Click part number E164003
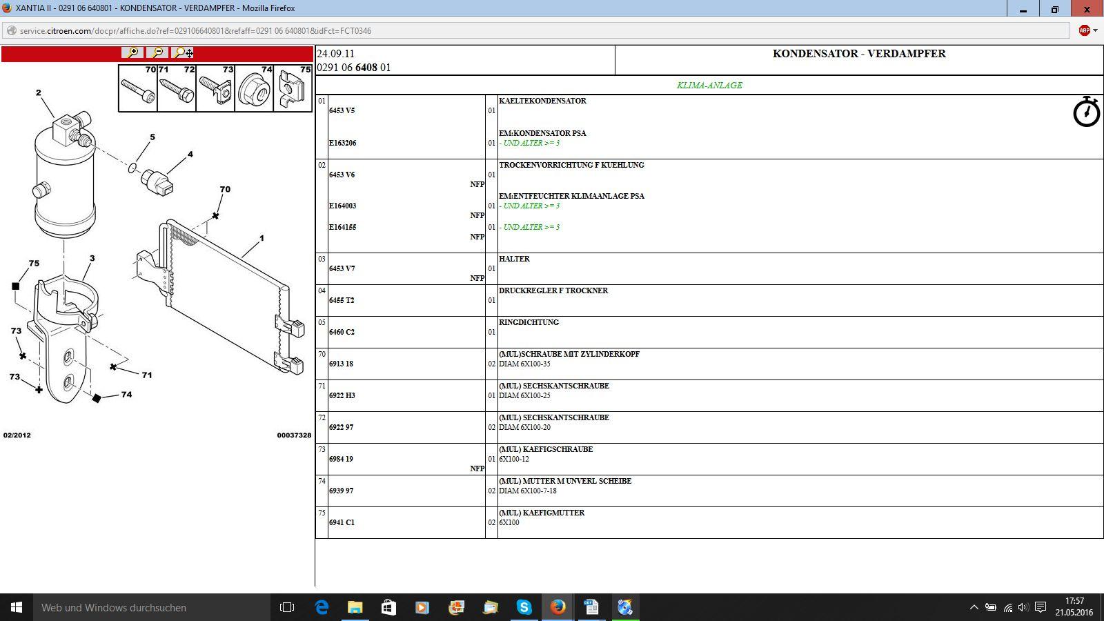 tap(342, 206)
